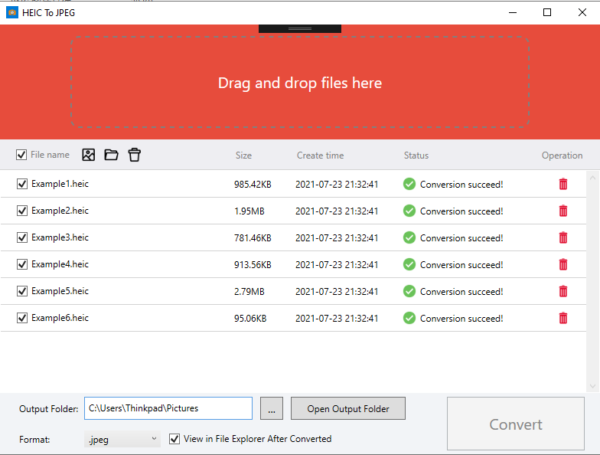The height and width of the screenshot is (455, 600).
Task: Select the Example1.heic file name
Action: click(x=60, y=184)
